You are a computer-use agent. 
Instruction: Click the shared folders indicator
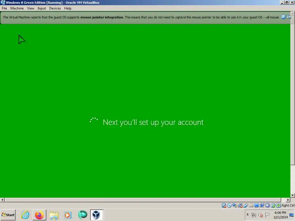tap(251, 205)
